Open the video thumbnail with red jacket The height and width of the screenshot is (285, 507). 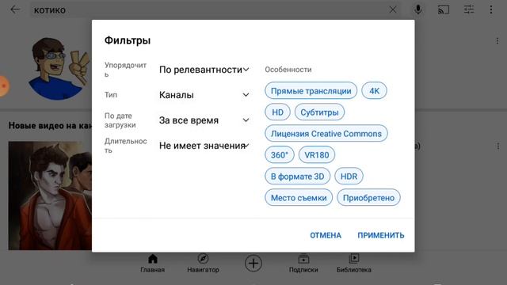[x=50, y=196]
